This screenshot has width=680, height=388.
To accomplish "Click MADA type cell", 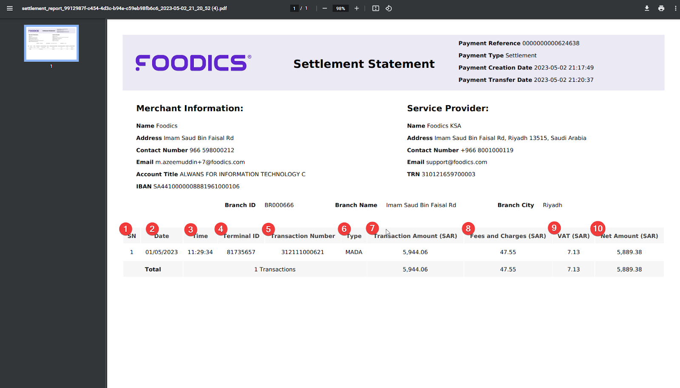I will (x=354, y=252).
